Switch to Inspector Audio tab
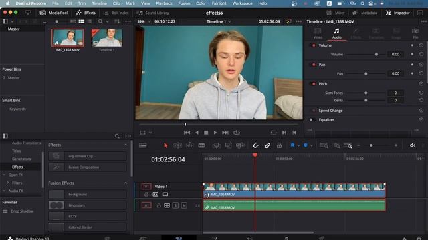Image resolution: width=428 pixels, height=240 pixels. (x=336, y=33)
